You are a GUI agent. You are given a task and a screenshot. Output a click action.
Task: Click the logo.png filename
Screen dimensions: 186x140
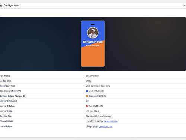(92, 127)
